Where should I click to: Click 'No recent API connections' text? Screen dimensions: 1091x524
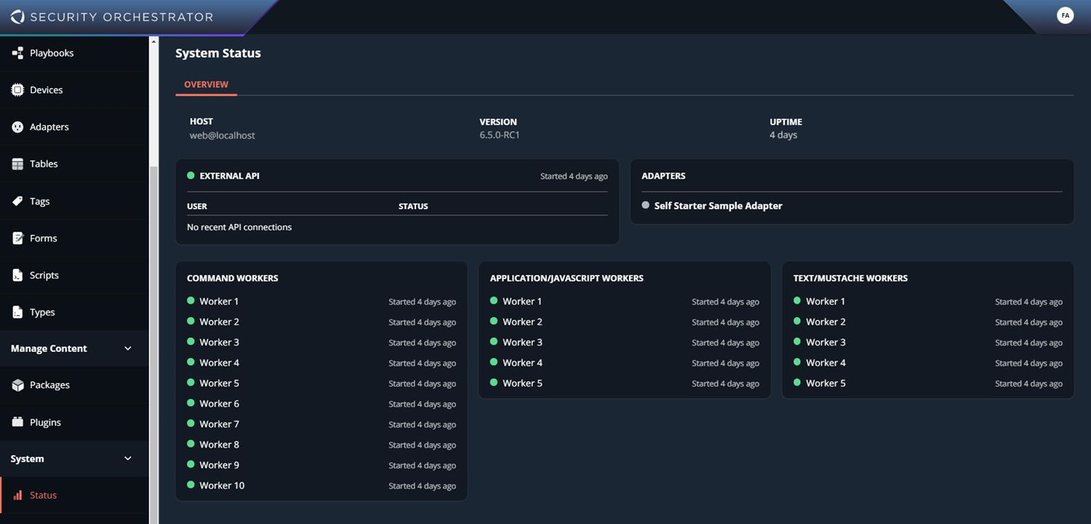[239, 227]
